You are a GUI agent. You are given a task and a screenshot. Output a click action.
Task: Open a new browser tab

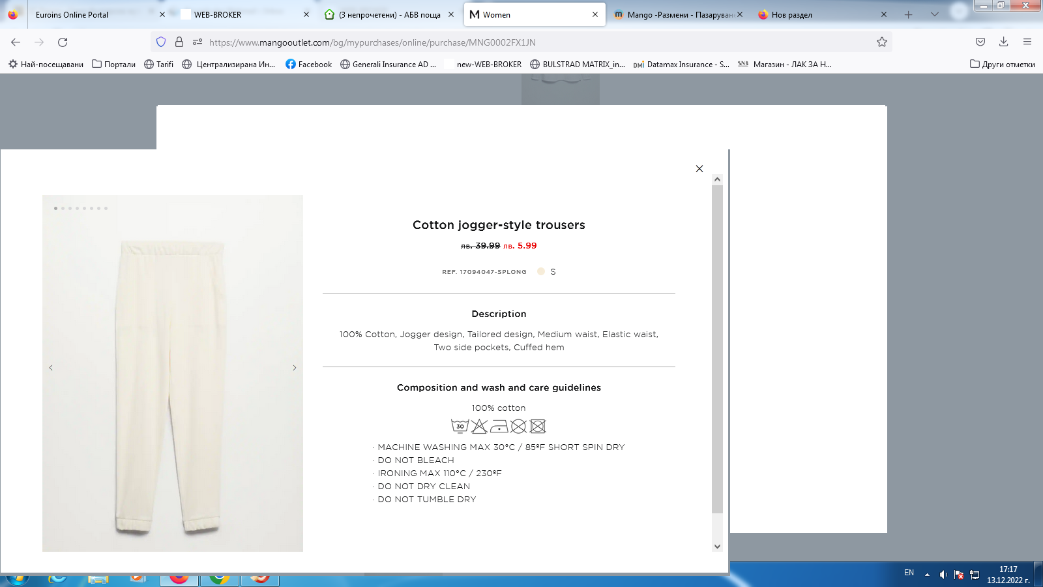[x=908, y=14]
